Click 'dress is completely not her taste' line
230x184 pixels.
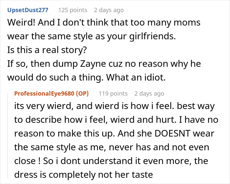click(x=83, y=175)
